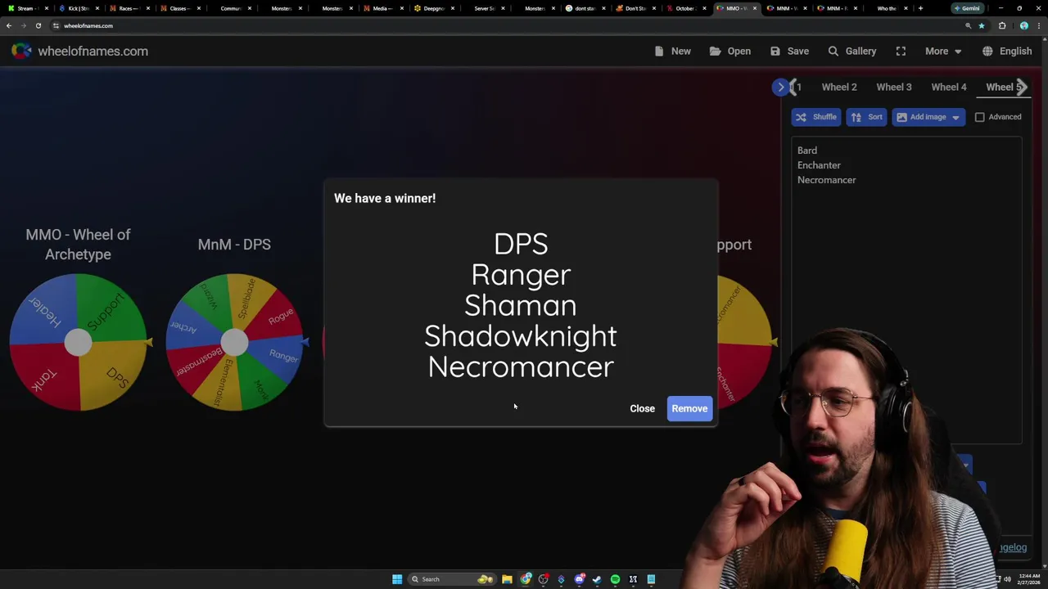
Task: Open the Windows Start menu
Action: tap(397, 579)
